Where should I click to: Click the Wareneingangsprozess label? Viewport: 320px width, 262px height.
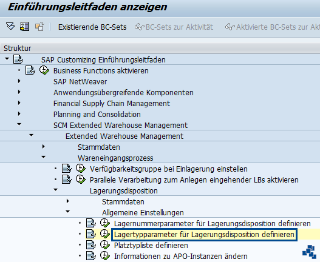pyautogui.click(x=115, y=158)
